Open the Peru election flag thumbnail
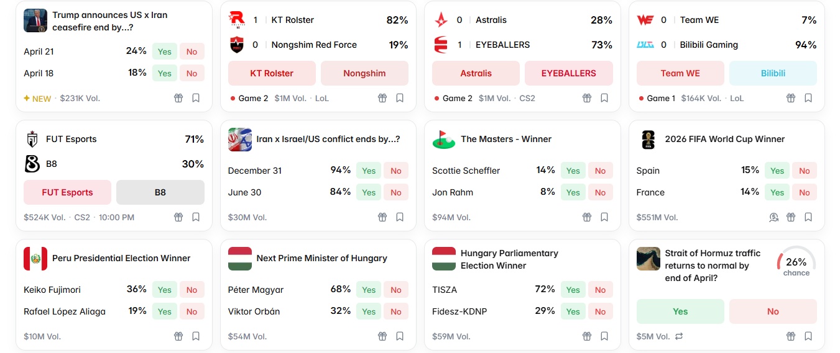This screenshot has height=353, width=840. point(35,259)
